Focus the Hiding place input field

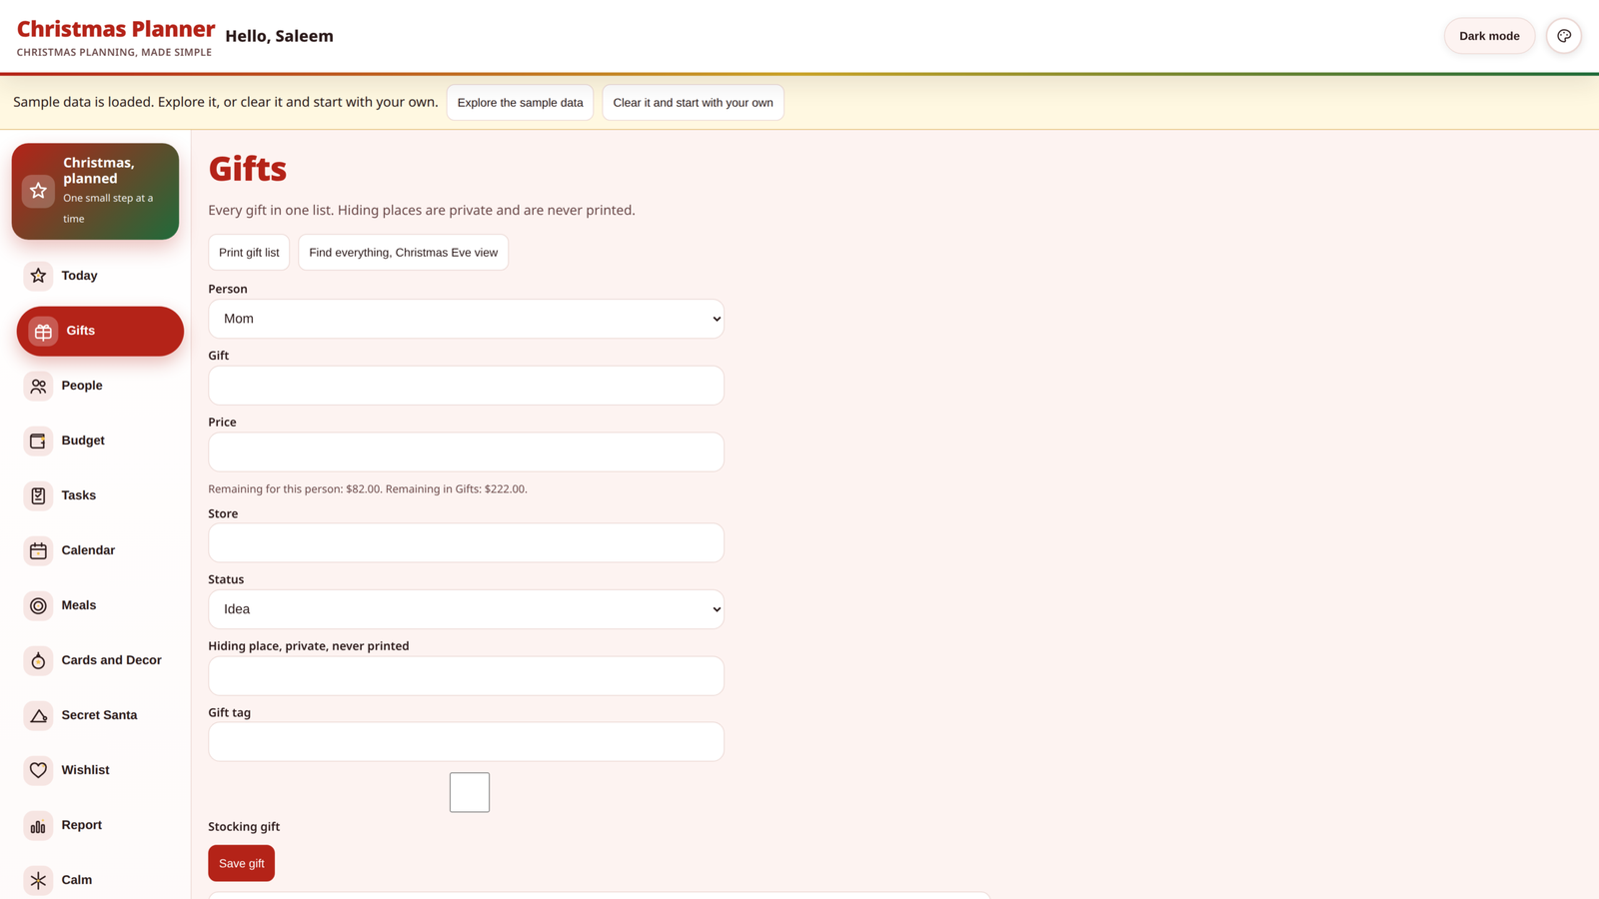466,675
